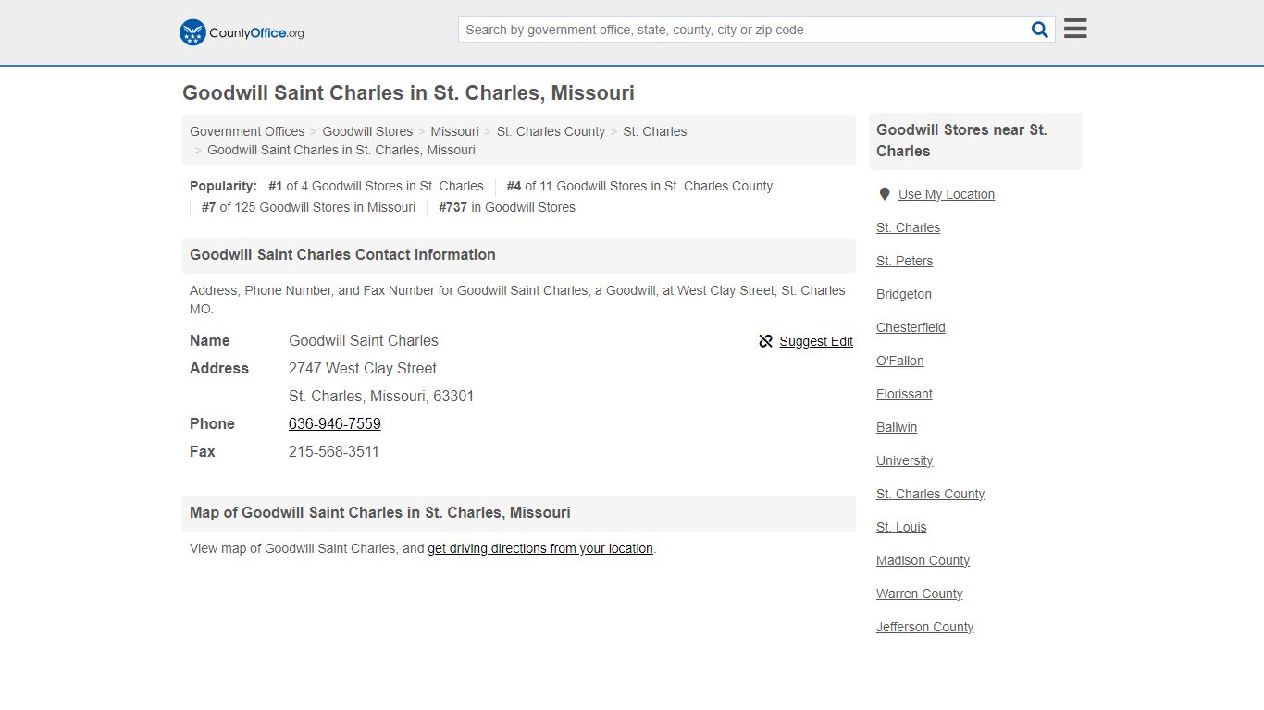
Task: Open St. Peters sidebar link
Action: tap(904, 261)
